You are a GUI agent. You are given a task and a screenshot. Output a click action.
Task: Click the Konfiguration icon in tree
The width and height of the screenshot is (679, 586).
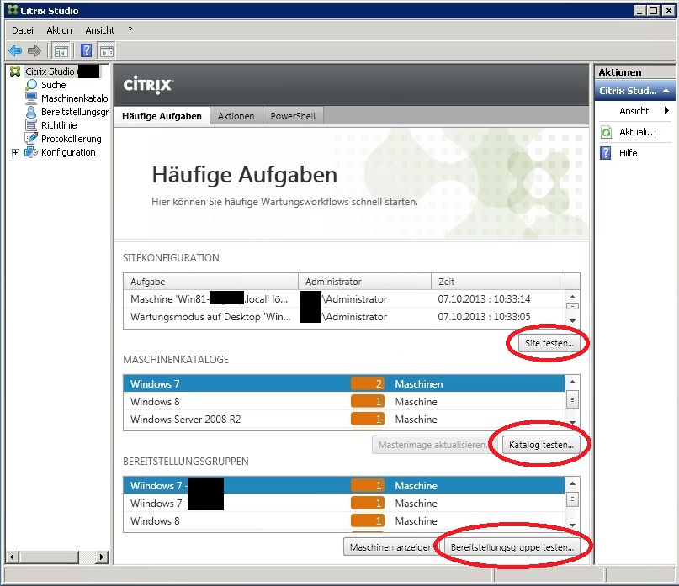point(31,152)
